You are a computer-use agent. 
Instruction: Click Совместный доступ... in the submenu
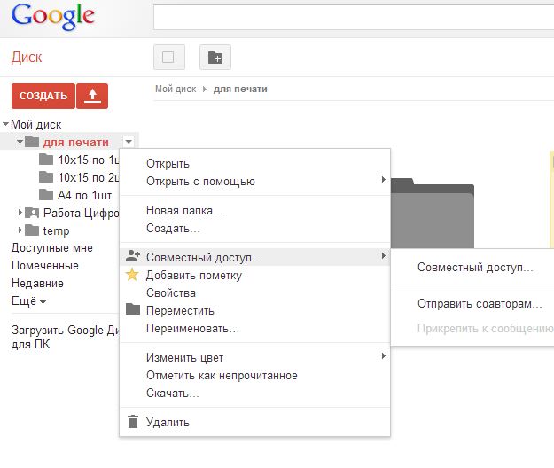pos(475,268)
